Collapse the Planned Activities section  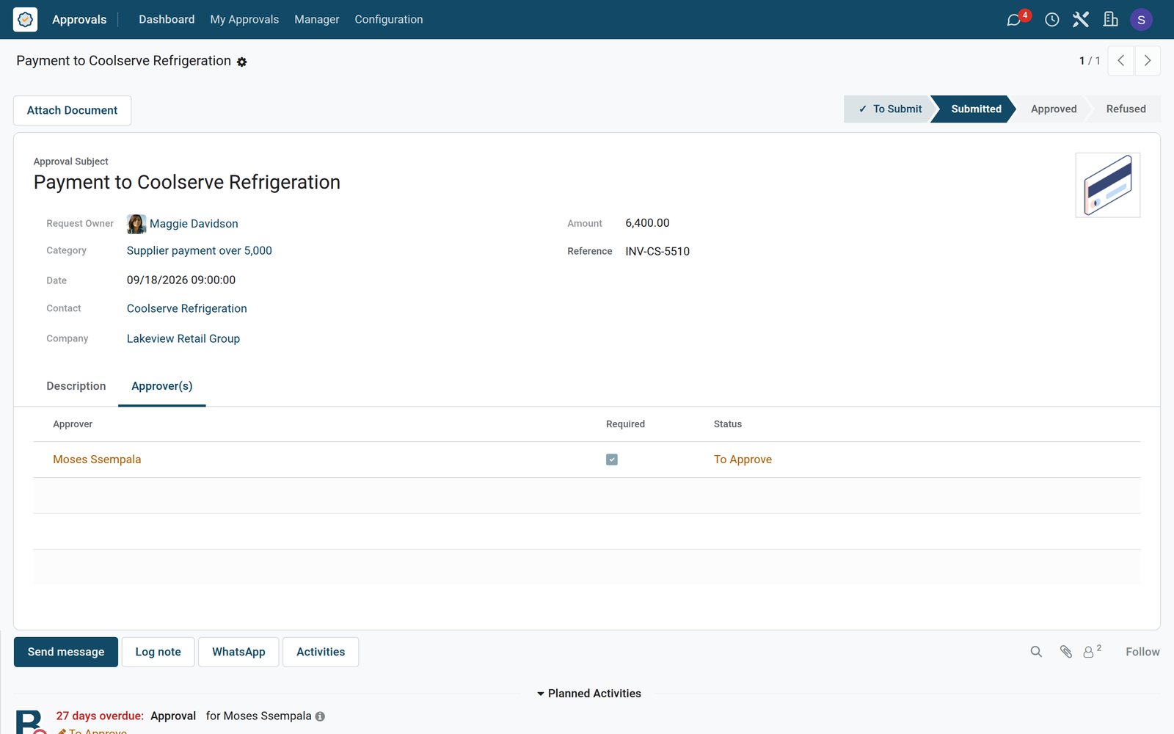[588, 694]
